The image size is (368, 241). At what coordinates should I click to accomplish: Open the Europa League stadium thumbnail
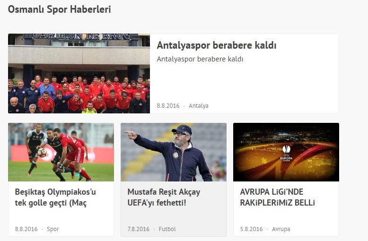[286, 152]
